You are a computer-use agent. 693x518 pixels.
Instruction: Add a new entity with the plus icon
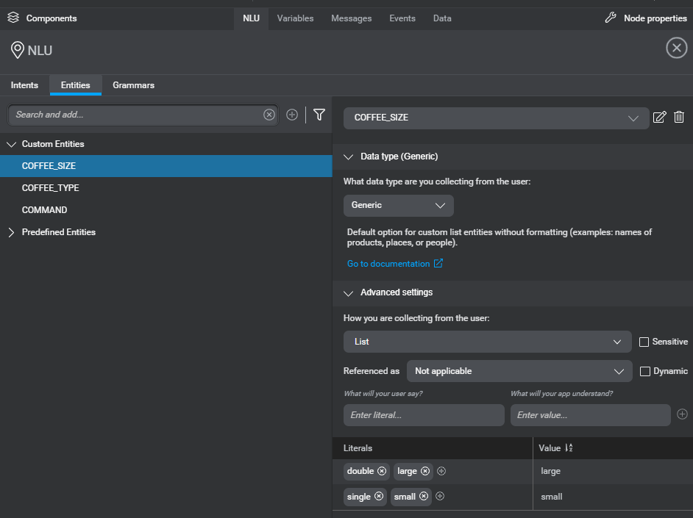pyautogui.click(x=292, y=115)
